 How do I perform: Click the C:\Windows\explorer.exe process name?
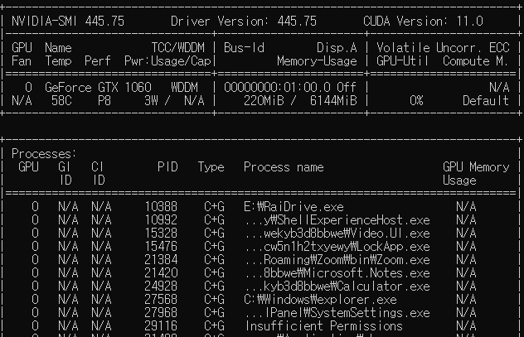(x=320, y=300)
